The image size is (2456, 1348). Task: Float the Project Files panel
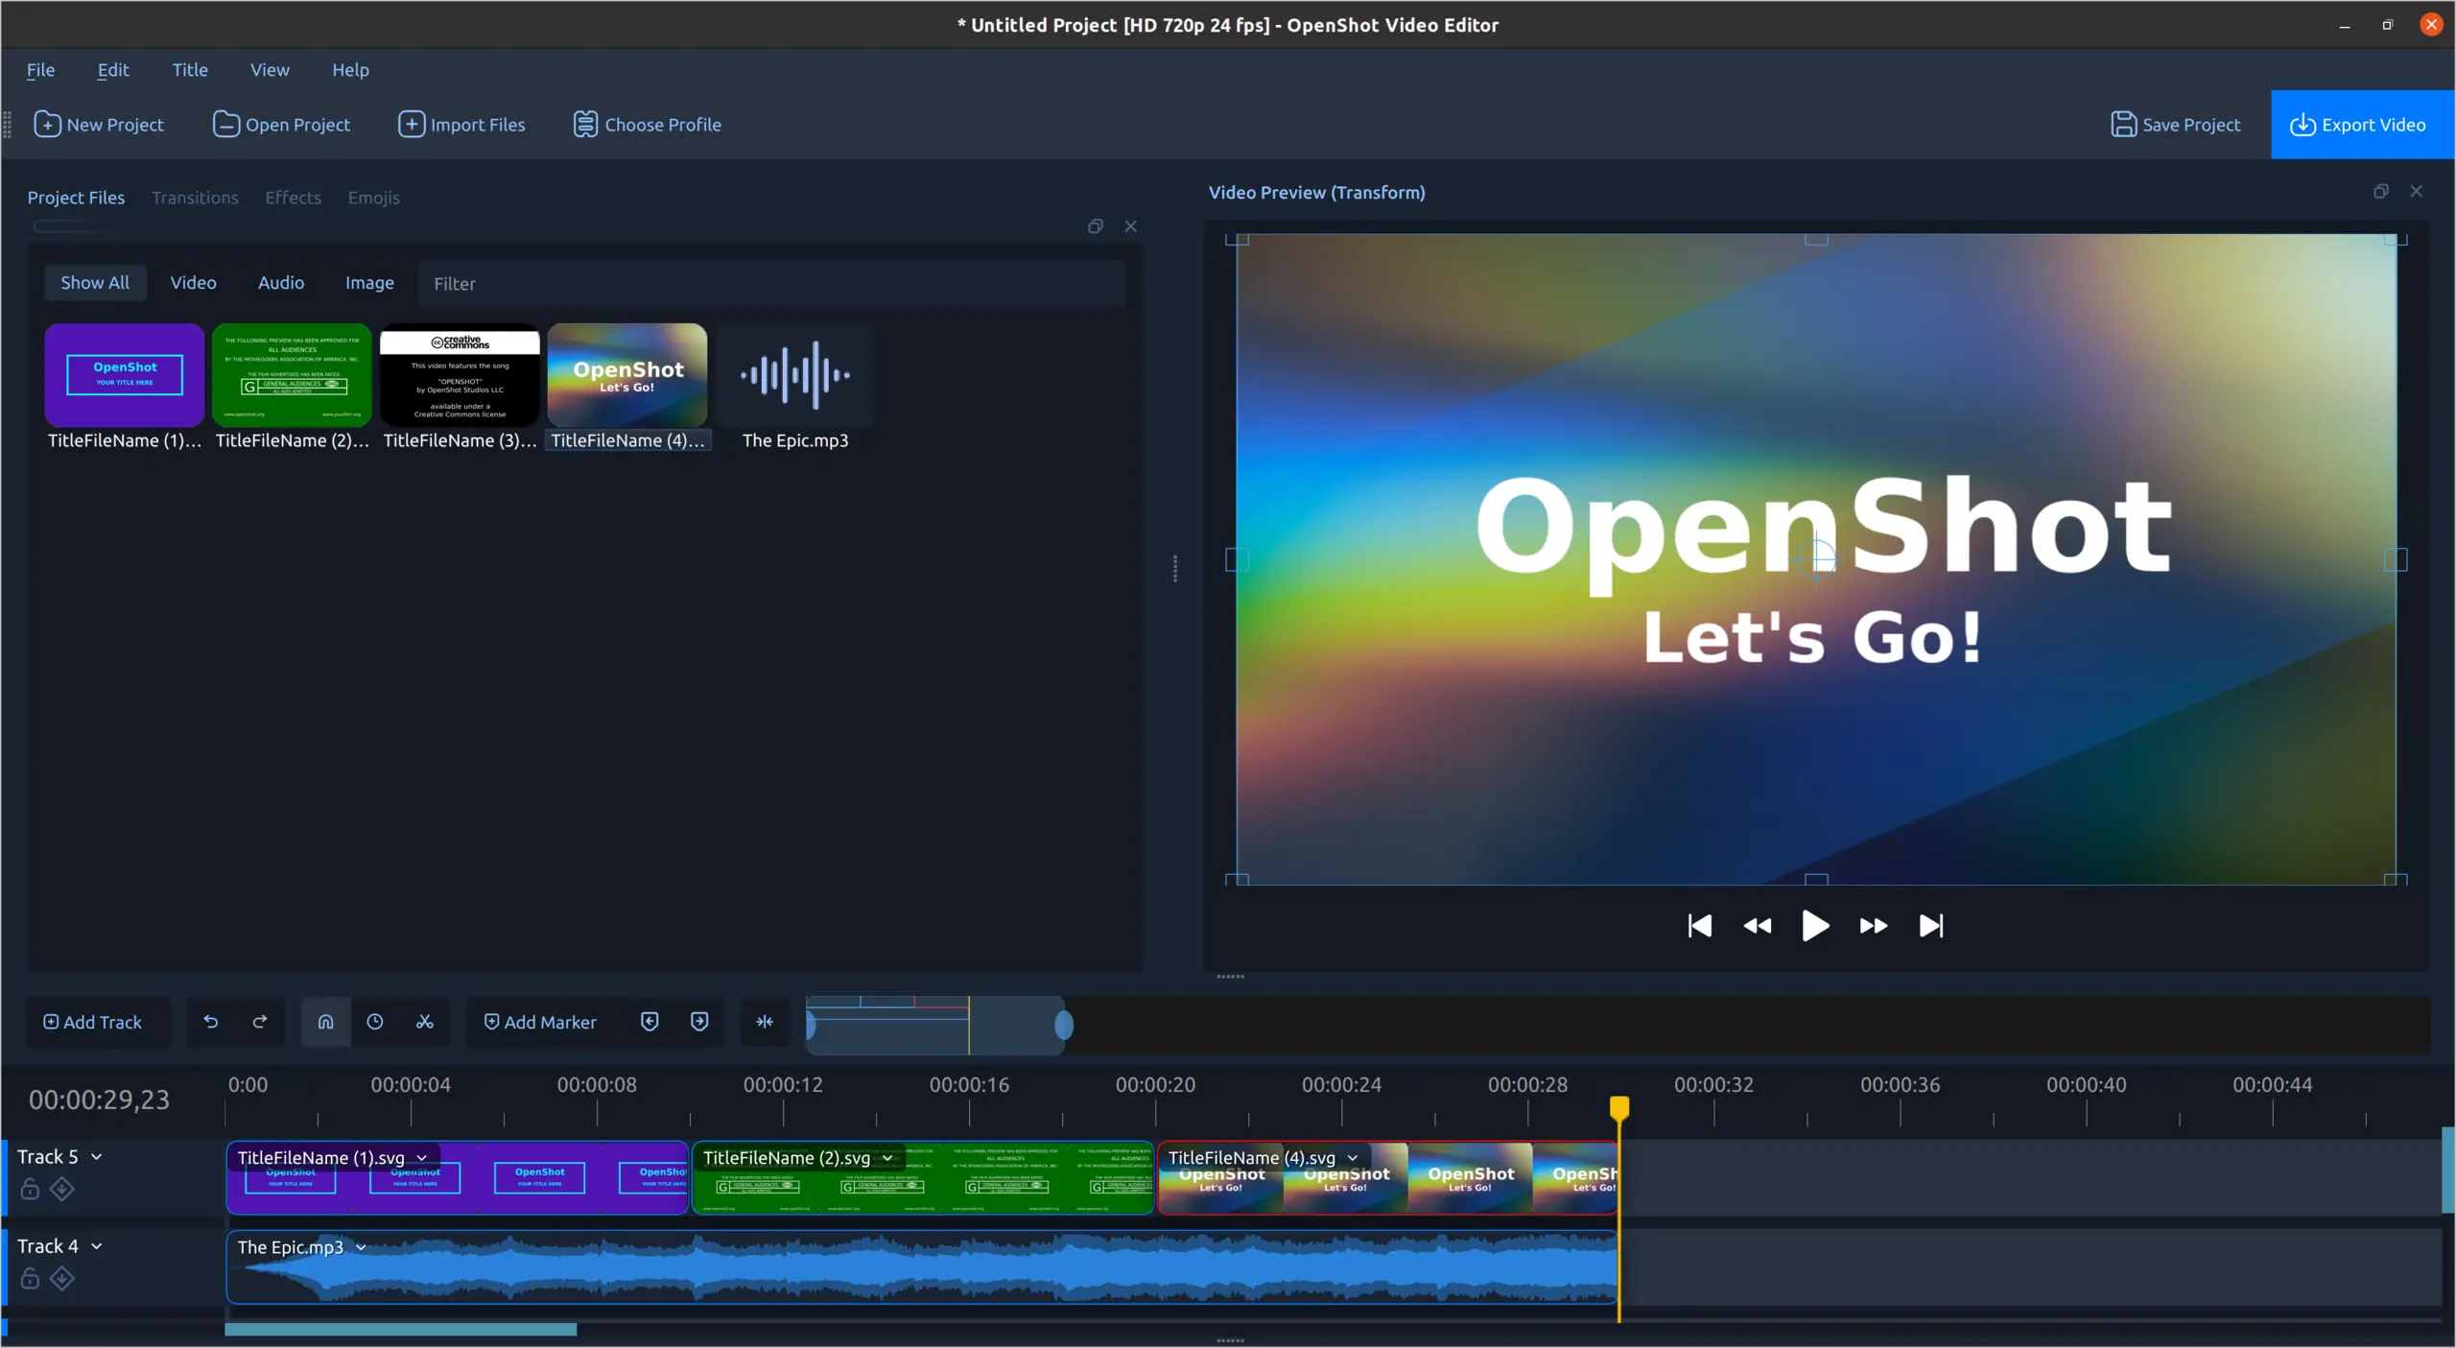pos(1096,226)
